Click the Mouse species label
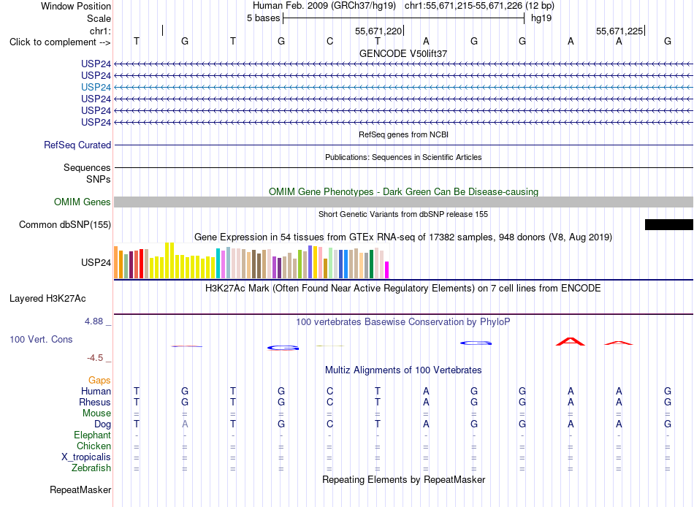 tap(96, 413)
